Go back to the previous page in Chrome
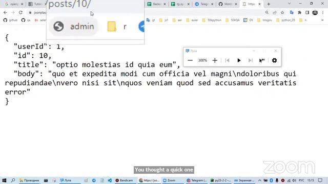 5,12
